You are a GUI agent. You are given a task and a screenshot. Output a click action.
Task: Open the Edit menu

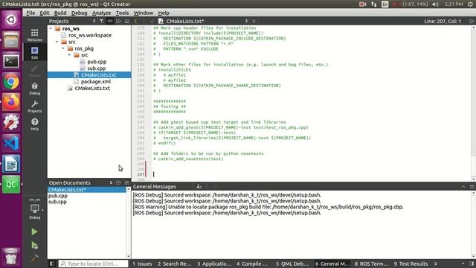coord(45,13)
